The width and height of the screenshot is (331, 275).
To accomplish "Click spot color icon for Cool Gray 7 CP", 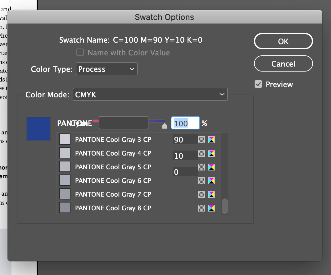I will 202,194.
